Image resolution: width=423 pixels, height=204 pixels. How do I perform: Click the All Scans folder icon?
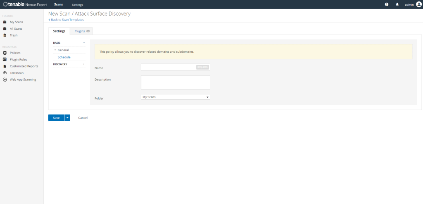point(5,28)
